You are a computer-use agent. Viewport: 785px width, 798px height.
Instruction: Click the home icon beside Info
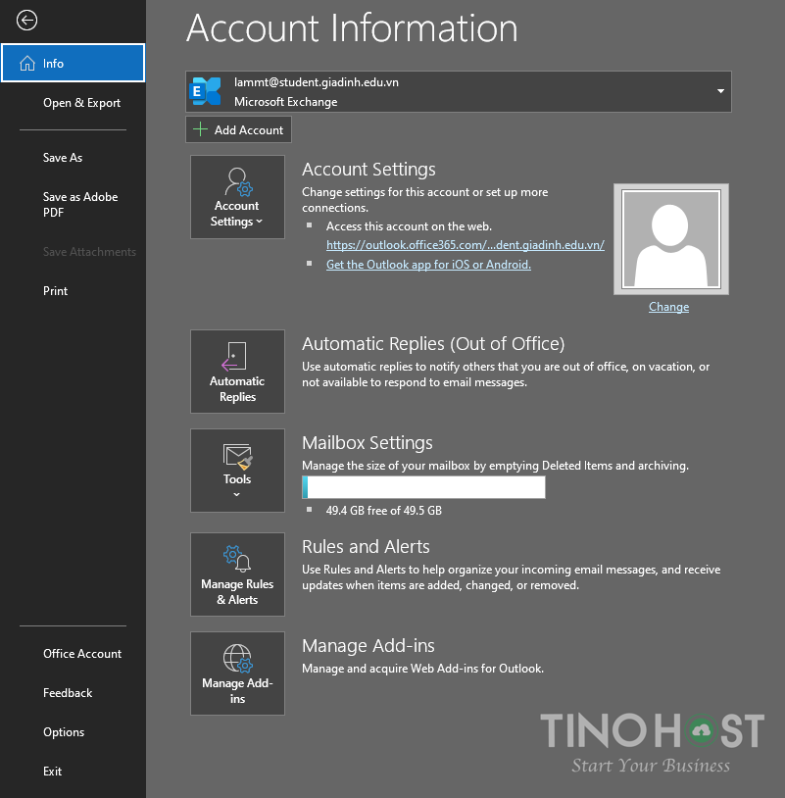click(27, 63)
